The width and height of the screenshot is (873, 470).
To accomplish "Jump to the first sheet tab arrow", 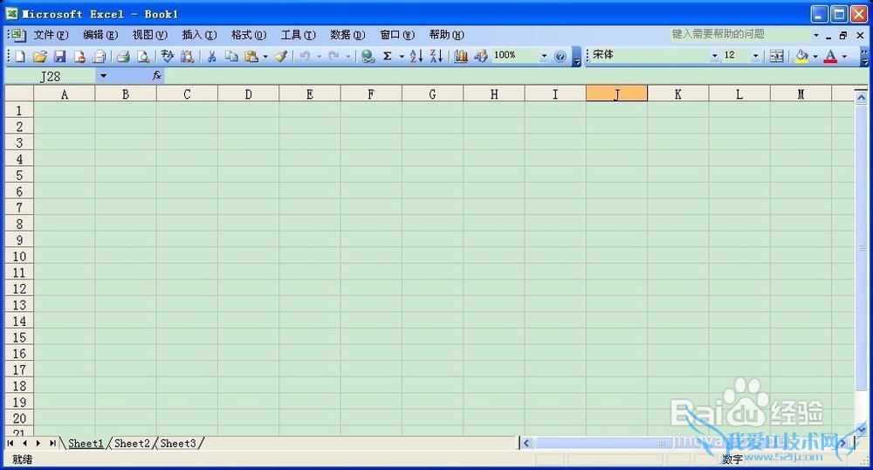I will tap(10, 443).
